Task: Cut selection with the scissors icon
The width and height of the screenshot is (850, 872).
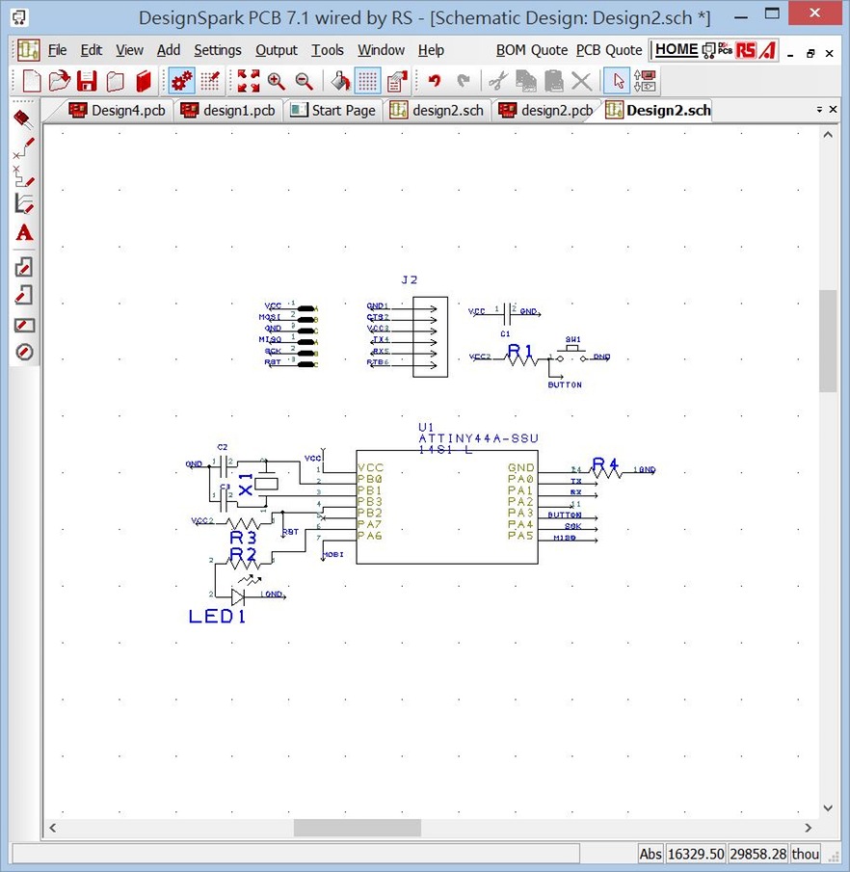Action: [x=498, y=81]
